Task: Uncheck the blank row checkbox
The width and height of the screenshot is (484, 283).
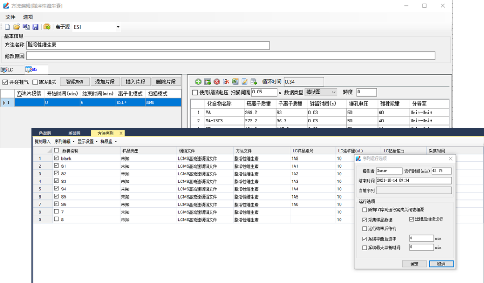Action: tap(56, 158)
